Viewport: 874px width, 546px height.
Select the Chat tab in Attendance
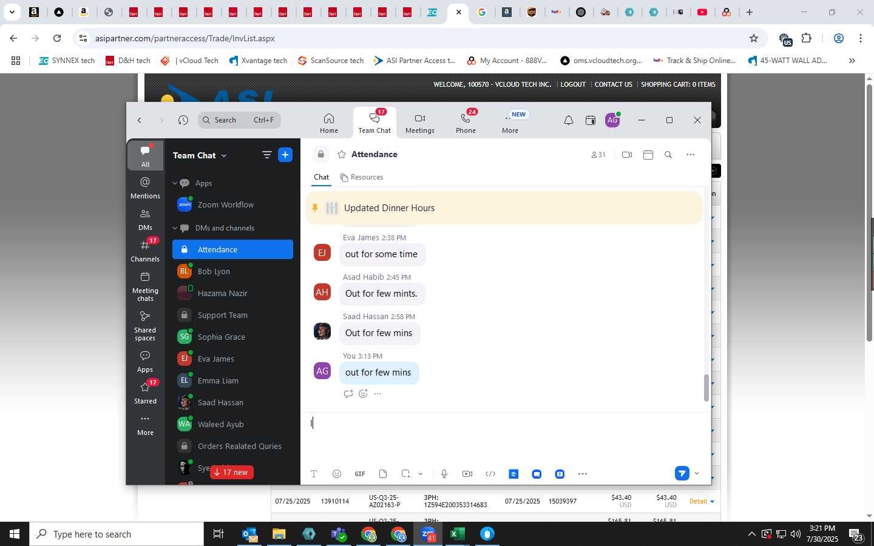click(x=321, y=177)
